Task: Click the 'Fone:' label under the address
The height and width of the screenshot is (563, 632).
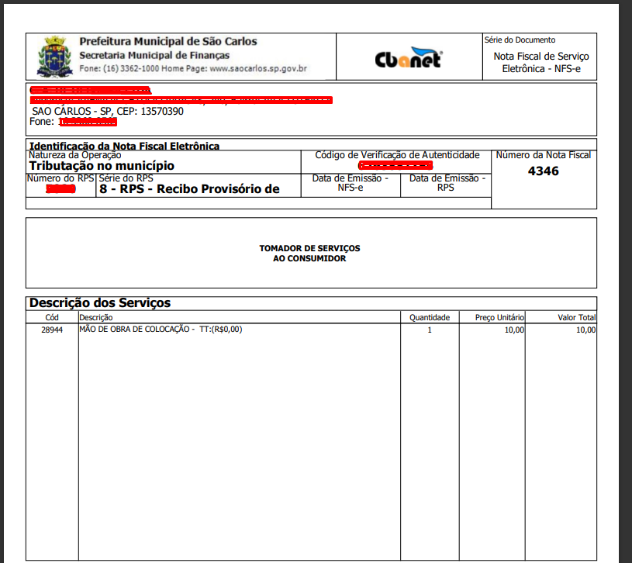Action: tap(42, 122)
